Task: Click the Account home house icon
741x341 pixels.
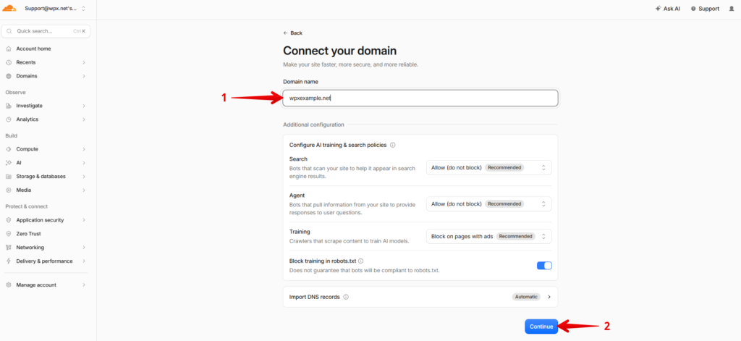Action: (x=9, y=49)
